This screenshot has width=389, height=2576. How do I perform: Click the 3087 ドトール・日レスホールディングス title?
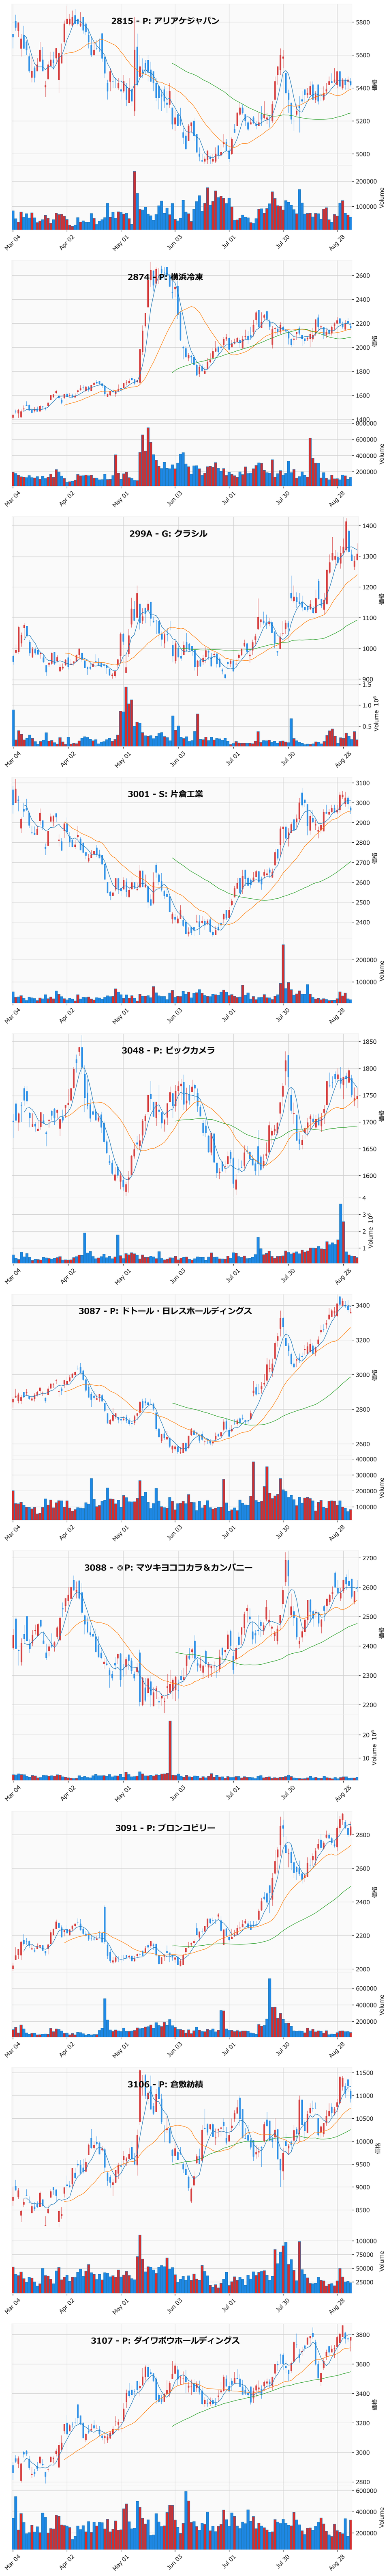coord(166,1310)
